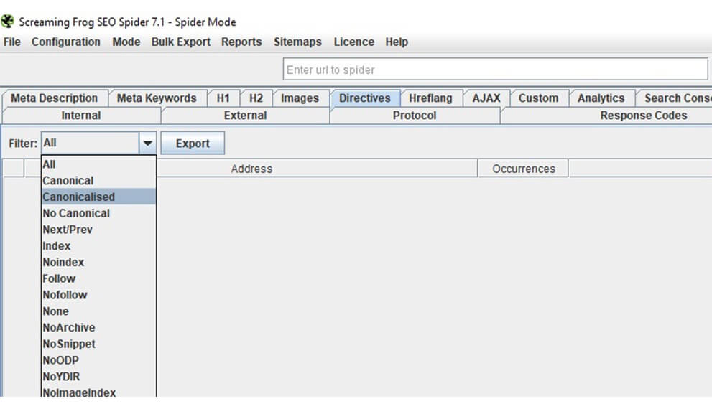This screenshot has width=712, height=409.
Task: Choose 'NoImageIndex' filter option
Action: click(98, 391)
